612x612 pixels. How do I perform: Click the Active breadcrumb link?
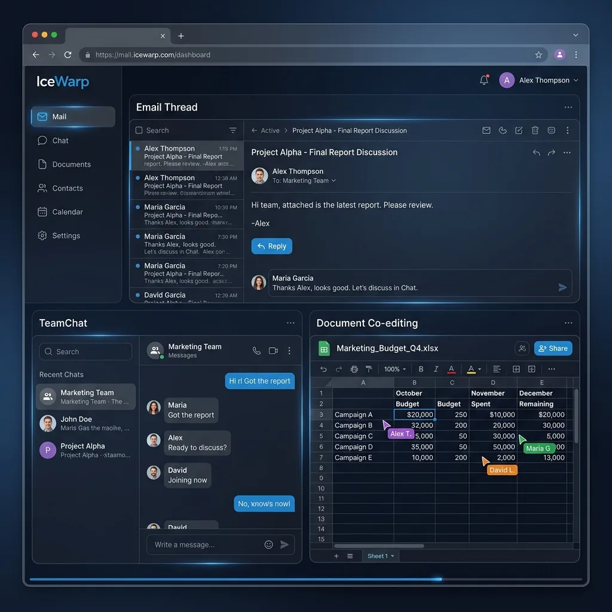[270, 130]
